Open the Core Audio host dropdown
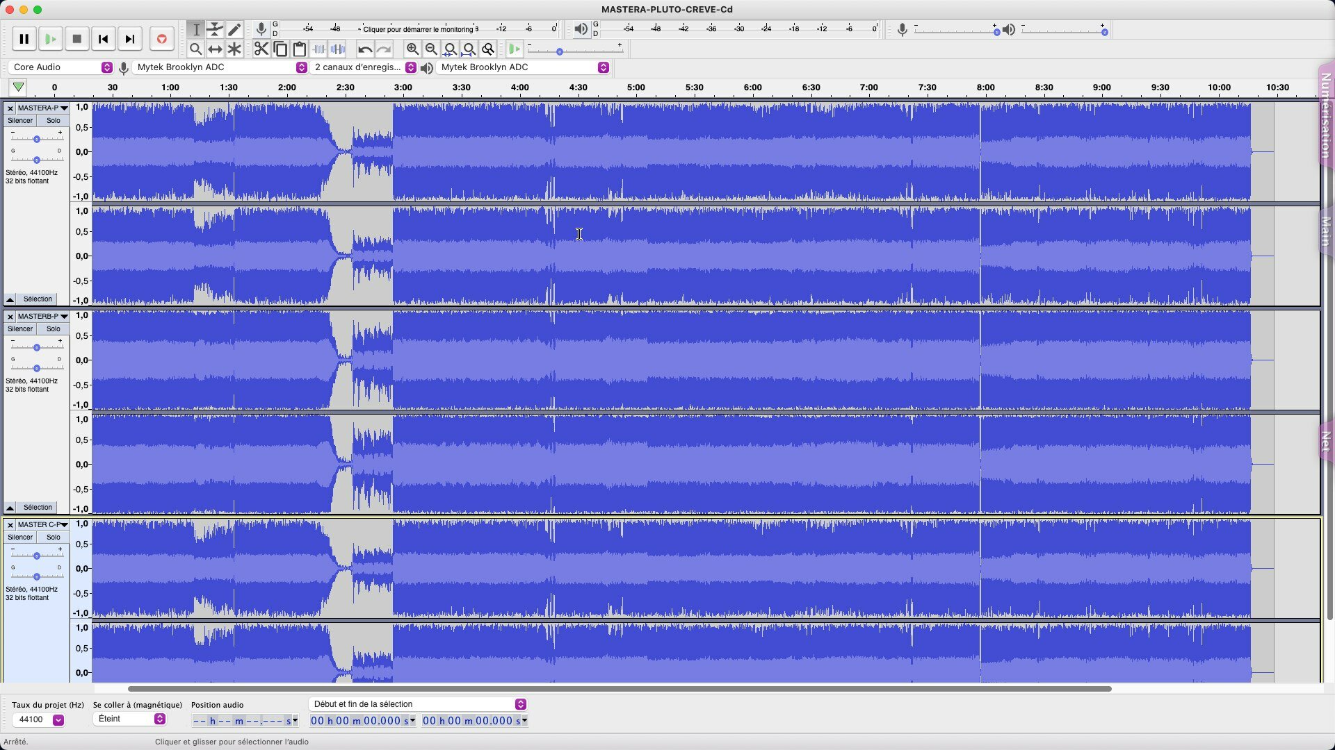Viewport: 1335px width, 750px height. (x=60, y=67)
